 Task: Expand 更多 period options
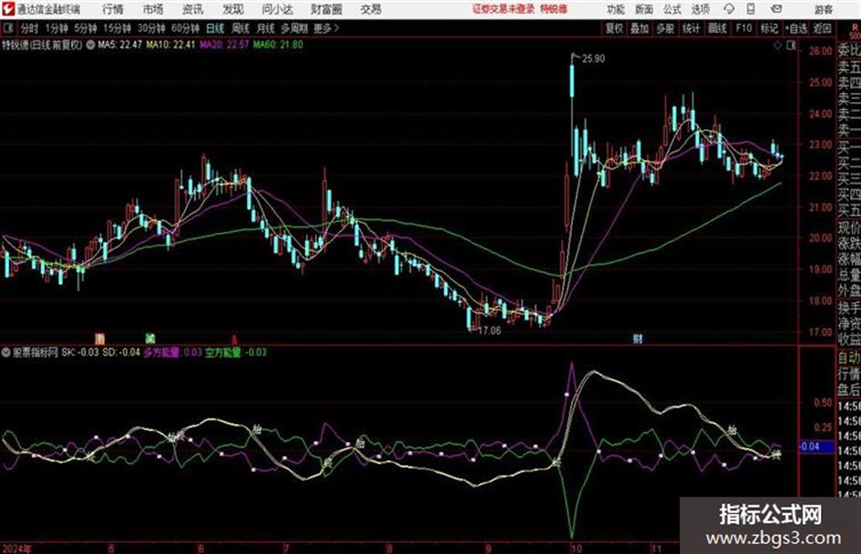[326, 28]
